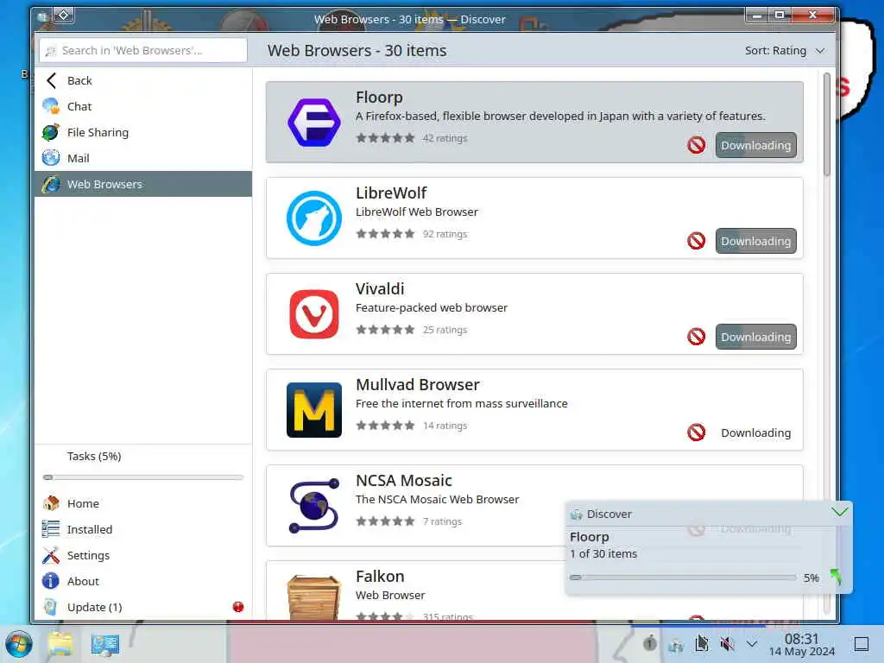Open the taskbar start button

click(x=19, y=644)
